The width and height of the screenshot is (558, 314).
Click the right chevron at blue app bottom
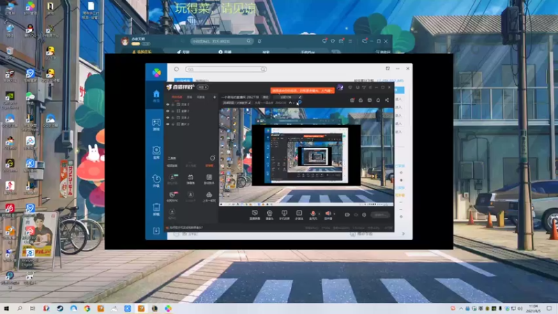click(403, 234)
